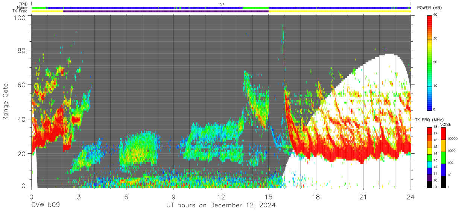Click the 12 hour tick label
This screenshot has height=213, width=462.
[x=221, y=197]
